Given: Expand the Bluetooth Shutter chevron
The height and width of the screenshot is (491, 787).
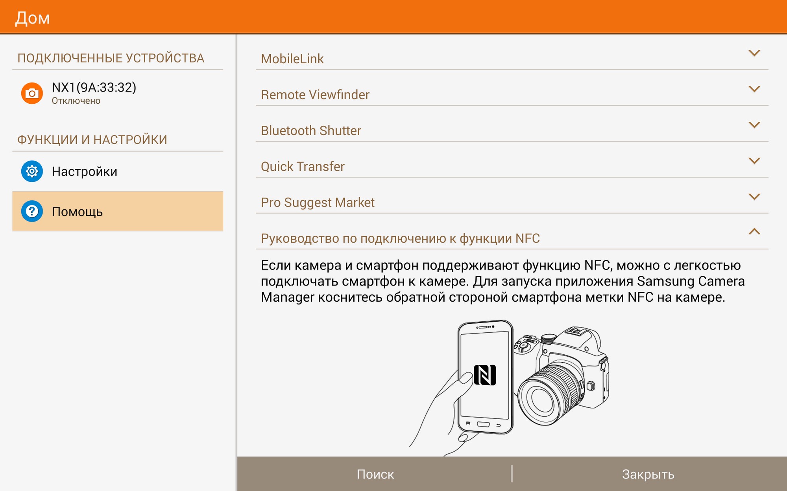Looking at the screenshot, I should click(x=754, y=125).
